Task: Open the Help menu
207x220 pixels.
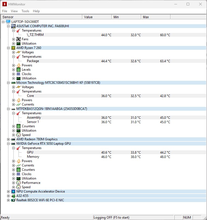Action: click(36, 11)
